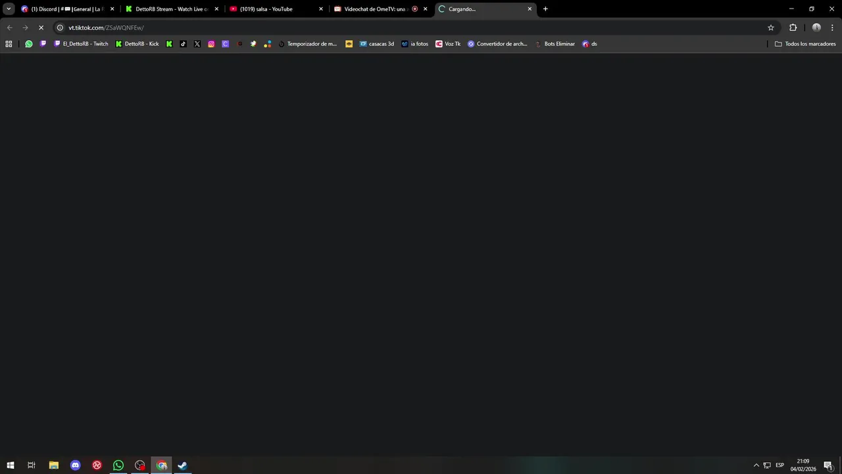Open the Chrome three-dot menu

(x=831, y=28)
